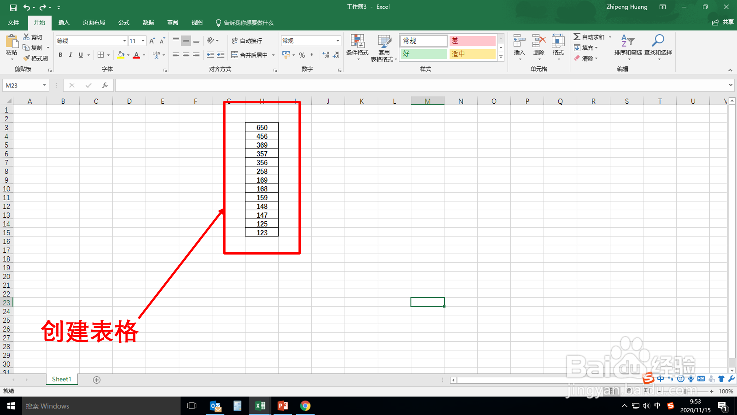Add a new sheet with plus button
The image size is (737, 415).
[97, 380]
